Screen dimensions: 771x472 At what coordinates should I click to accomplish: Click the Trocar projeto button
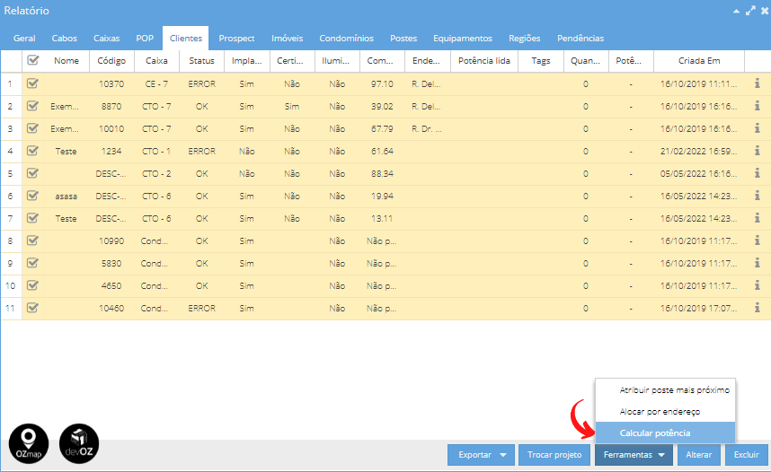pos(554,455)
